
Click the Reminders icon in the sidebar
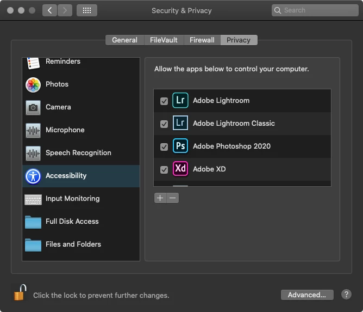(33, 63)
